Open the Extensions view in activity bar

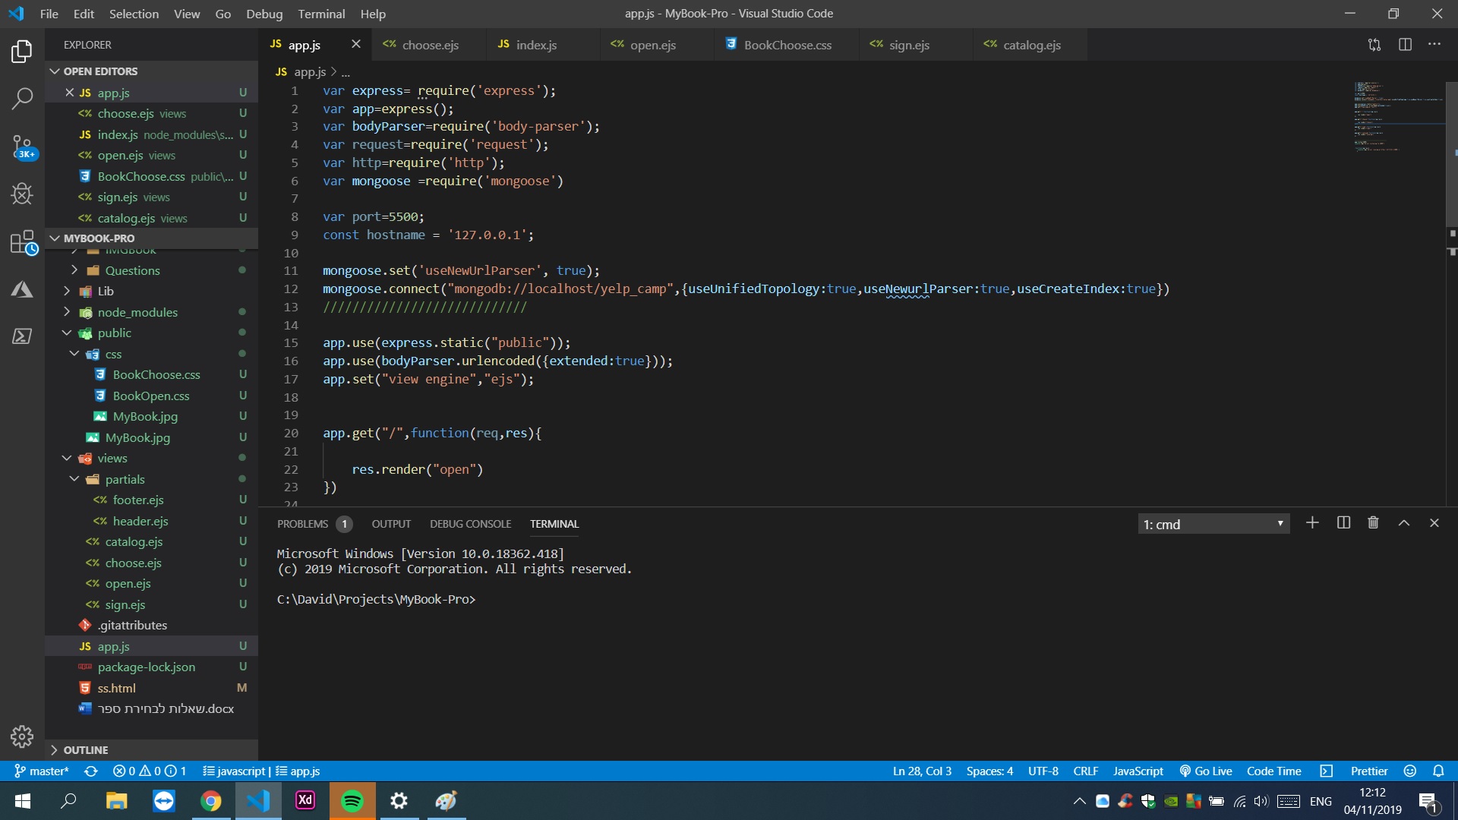click(22, 243)
